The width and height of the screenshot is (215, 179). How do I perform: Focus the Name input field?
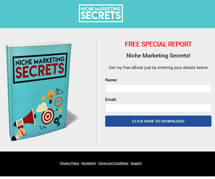tap(158, 89)
